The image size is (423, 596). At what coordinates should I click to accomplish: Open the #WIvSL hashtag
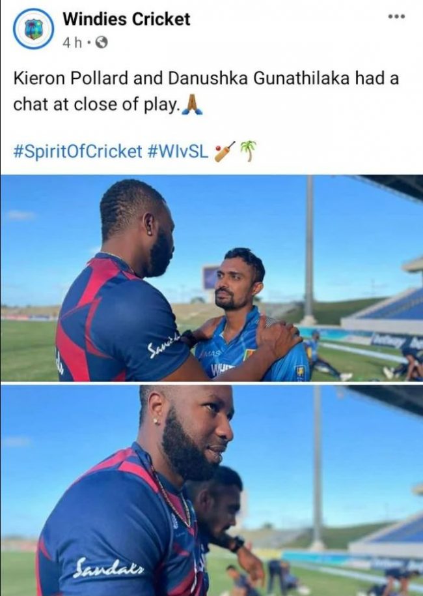177,151
